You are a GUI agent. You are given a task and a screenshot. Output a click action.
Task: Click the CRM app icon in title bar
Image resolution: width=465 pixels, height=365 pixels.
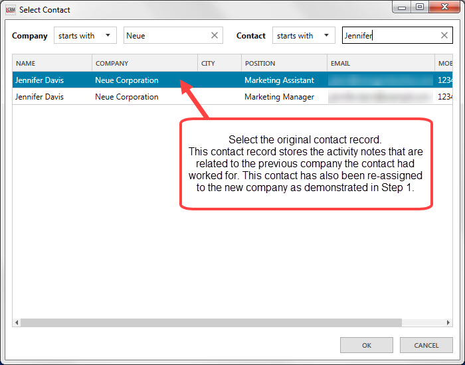tap(10, 9)
